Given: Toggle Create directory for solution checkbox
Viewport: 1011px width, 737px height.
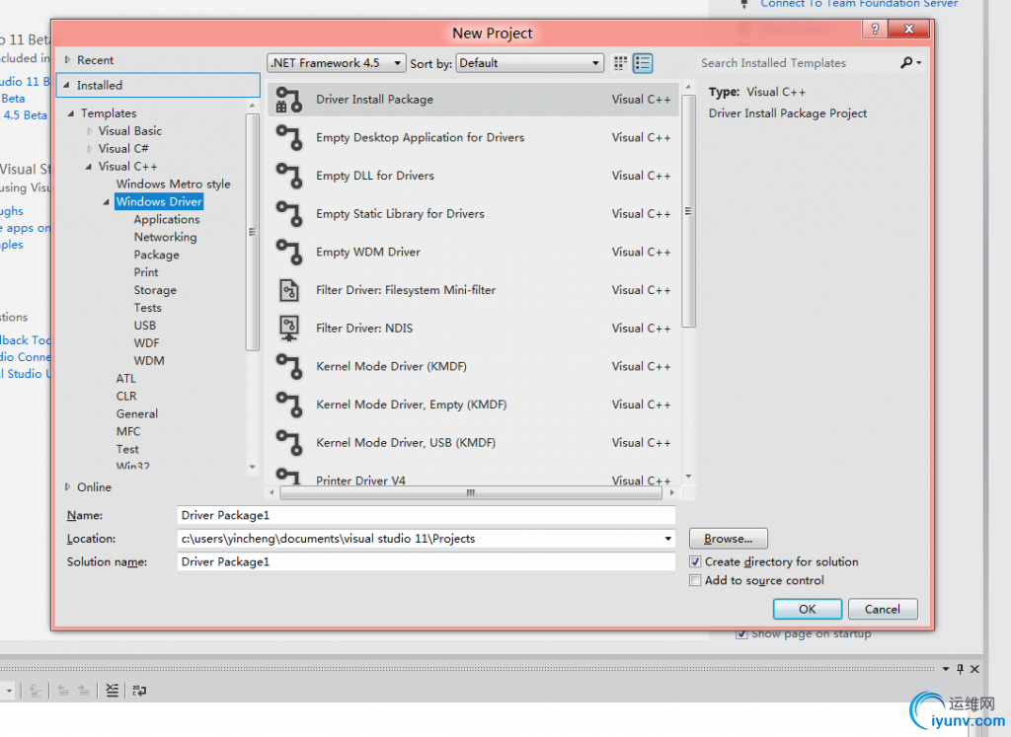Looking at the screenshot, I should (x=695, y=561).
